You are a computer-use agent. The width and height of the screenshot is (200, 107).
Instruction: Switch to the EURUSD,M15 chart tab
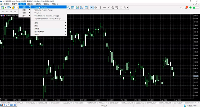click(6, 103)
